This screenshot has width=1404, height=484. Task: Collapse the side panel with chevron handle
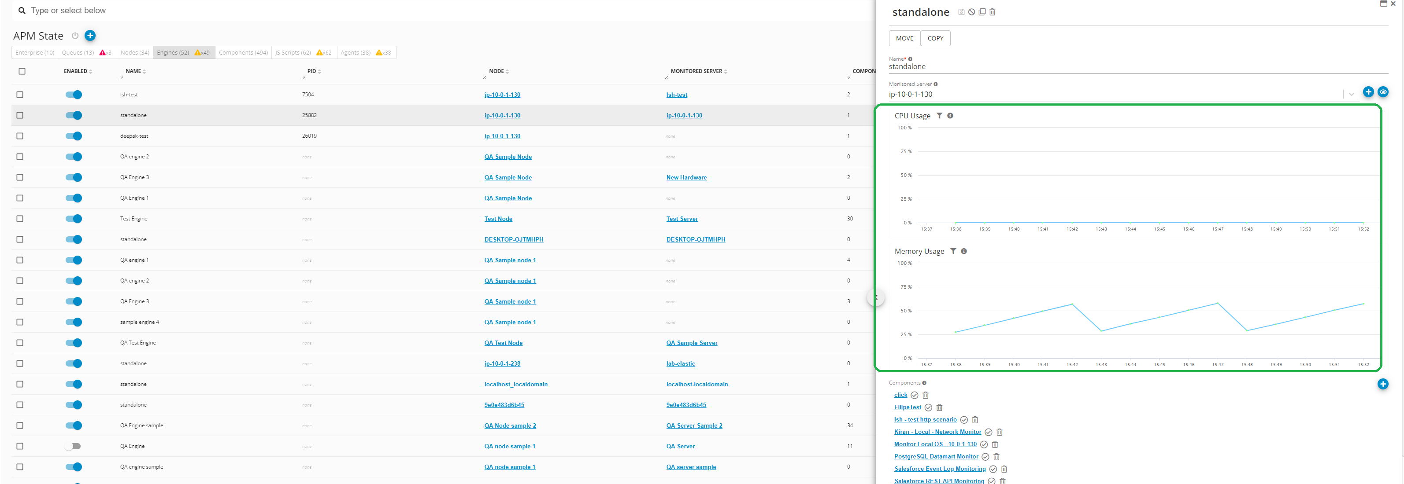(x=876, y=297)
